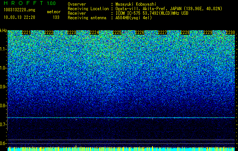This screenshot has width=238, height=151.
Task: Click the vertical gray range bar at left axis
Action: coord(7,116)
